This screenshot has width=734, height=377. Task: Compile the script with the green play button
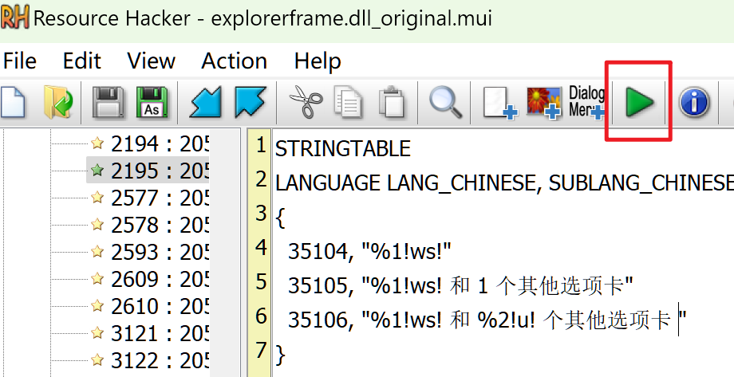(x=640, y=102)
